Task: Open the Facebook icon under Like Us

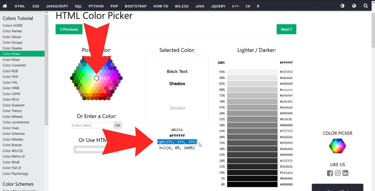Action: (x=330, y=173)
